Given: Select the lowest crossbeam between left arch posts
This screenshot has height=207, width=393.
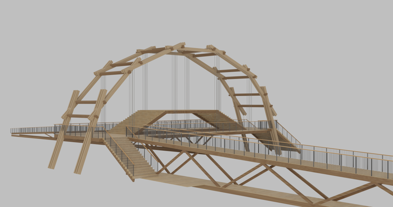Looking at the screenshot, I should pos(79,116).
